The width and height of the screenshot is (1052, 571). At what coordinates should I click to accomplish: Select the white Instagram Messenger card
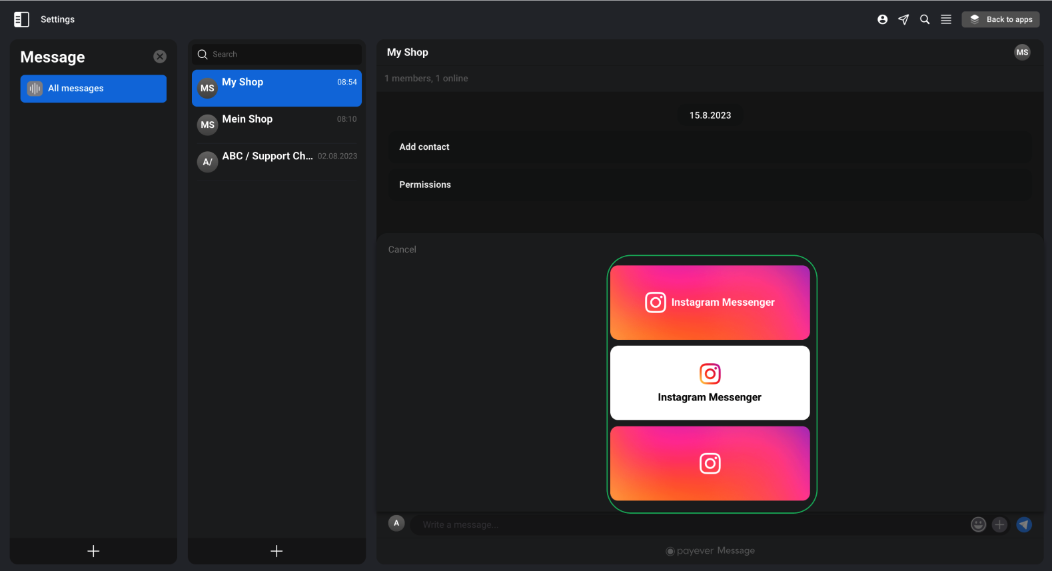pyautogui.click(x=710, y=382)
